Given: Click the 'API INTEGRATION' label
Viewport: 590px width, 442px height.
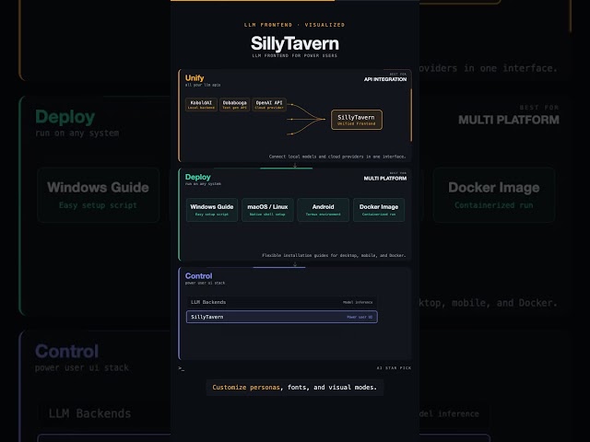Looking at the screenshot, I should tap(385, 79).
